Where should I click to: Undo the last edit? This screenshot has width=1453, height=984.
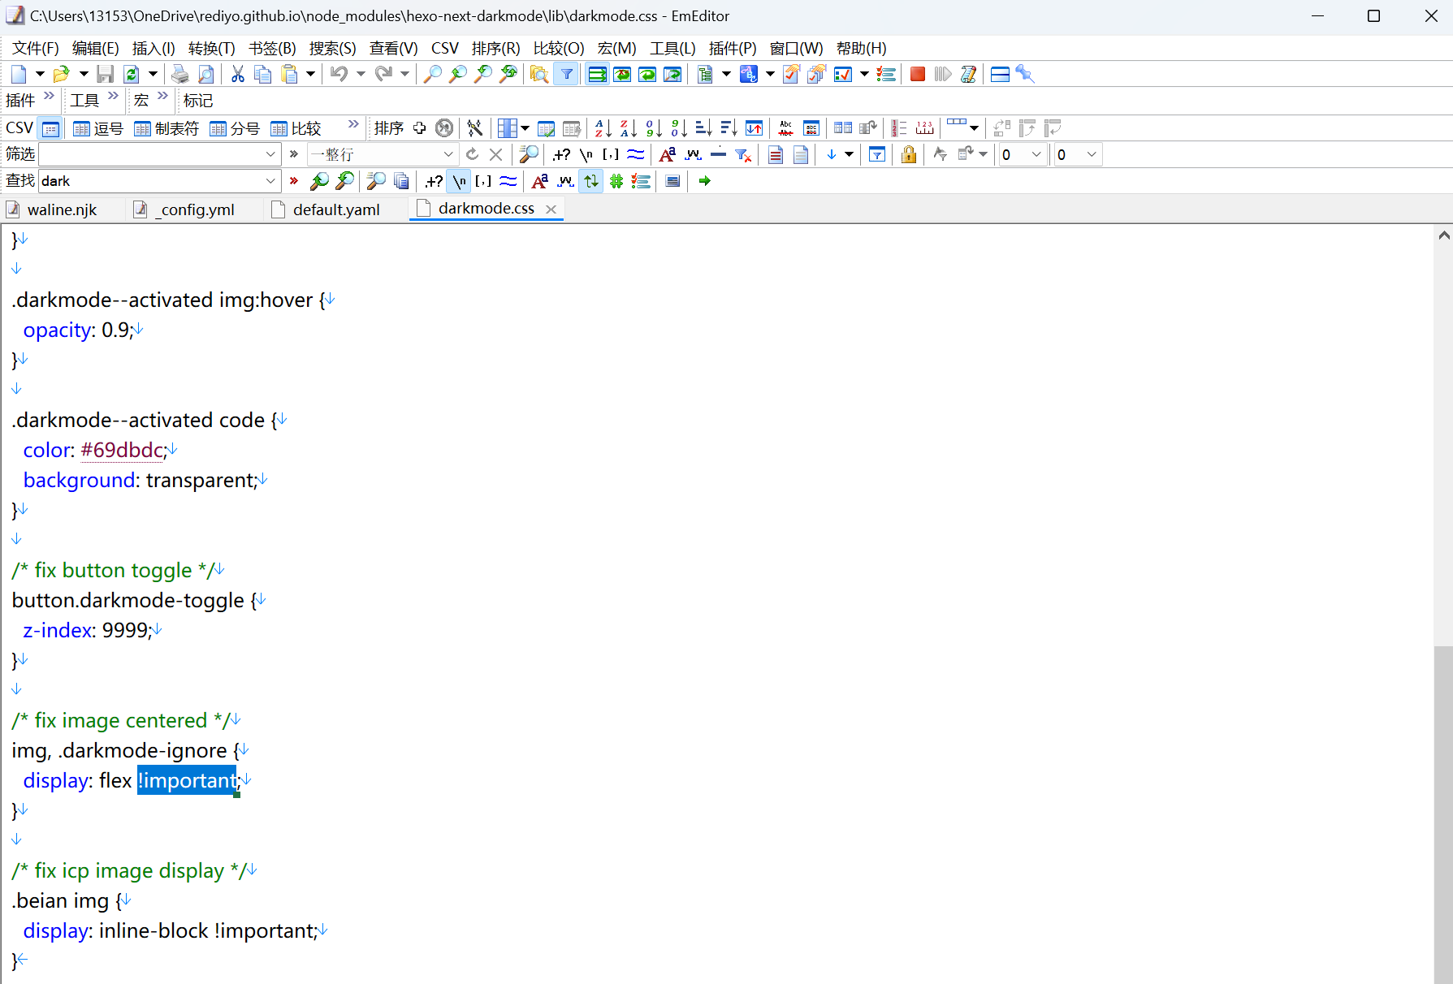pyautogui.click(x=339, y=75)
